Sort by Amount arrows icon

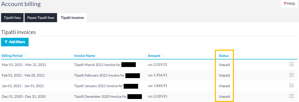tap(163, 56)
